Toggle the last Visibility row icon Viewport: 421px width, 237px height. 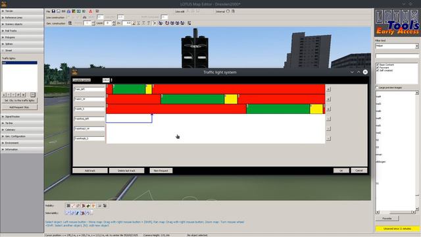105,205
